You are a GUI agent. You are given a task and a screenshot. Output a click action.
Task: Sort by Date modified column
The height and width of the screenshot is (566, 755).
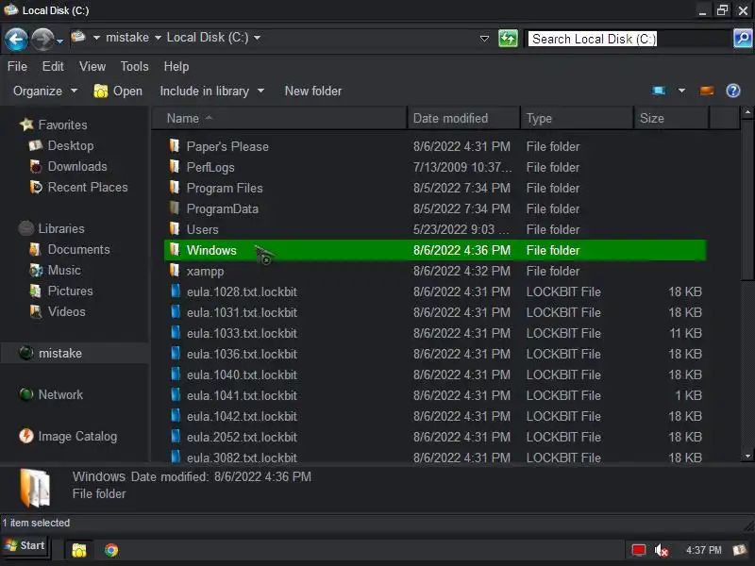point(463,119)
